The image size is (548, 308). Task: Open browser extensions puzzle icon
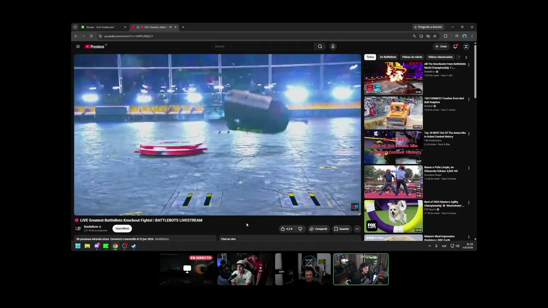click(x=445, y=36)
